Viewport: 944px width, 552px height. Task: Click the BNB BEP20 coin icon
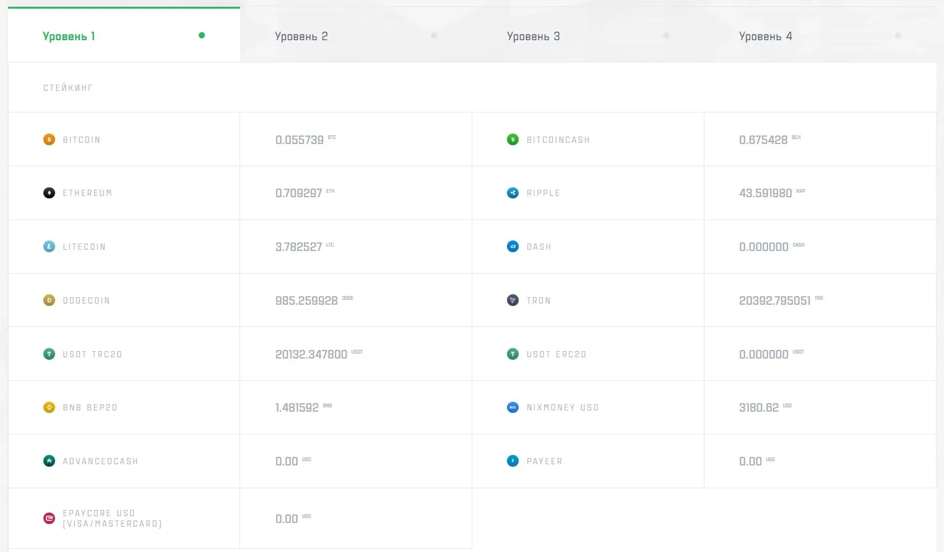click(x=49, y=407)
